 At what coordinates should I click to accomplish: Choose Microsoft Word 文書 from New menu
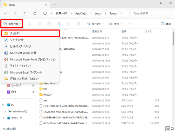coord(30,53)
